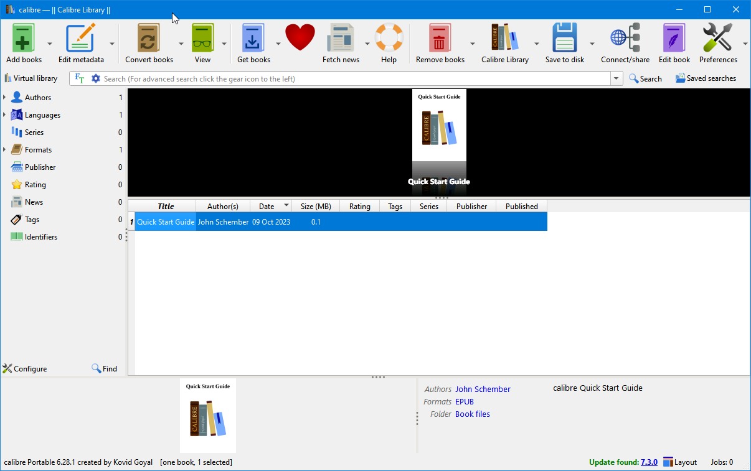Image resolution: width=751 pixels, height=471 pixels.
Task: Open the Book files folder link
Action: pyautogui.click(x=473, y=414)
